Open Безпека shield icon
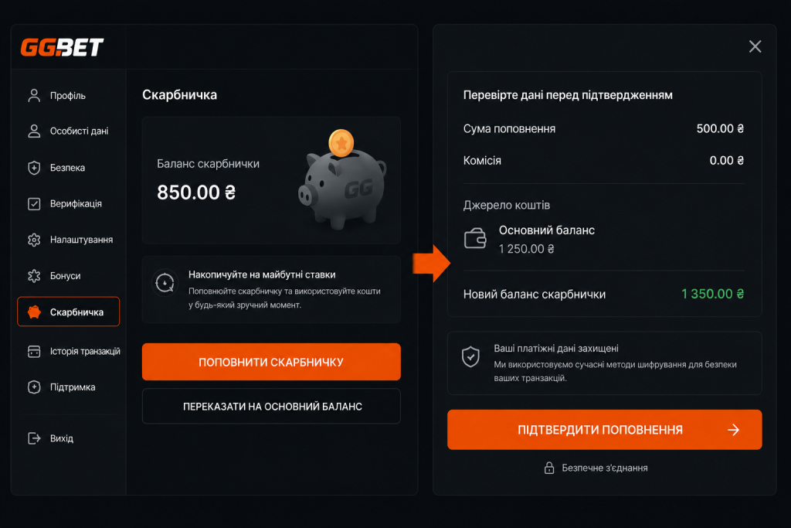Screen dimensions: 791x528 tap(34, 168)
